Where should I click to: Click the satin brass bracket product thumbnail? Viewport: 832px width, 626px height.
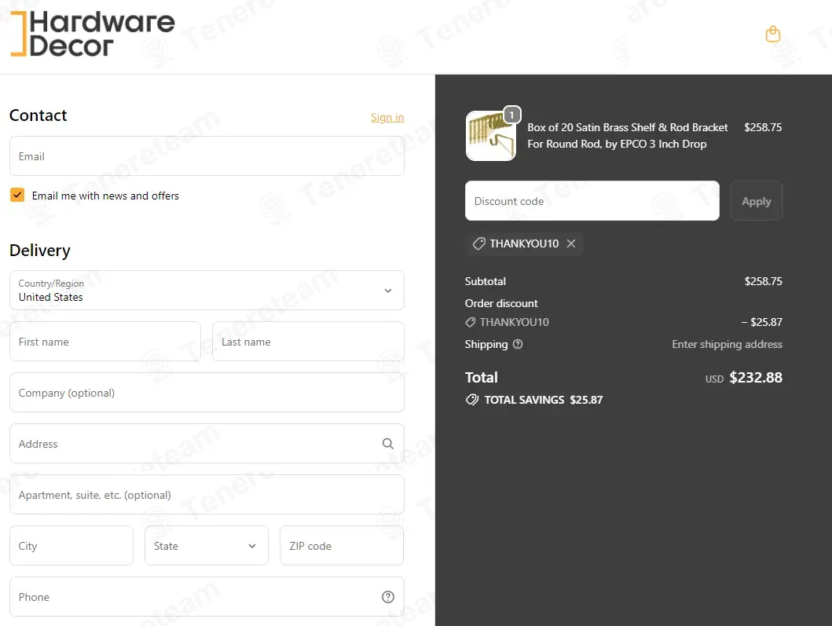click(x=491, y=136)
